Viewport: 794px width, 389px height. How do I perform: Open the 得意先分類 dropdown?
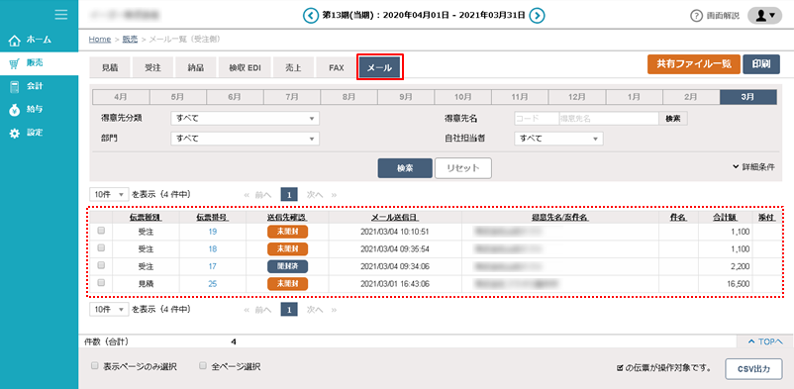[246, 119]
